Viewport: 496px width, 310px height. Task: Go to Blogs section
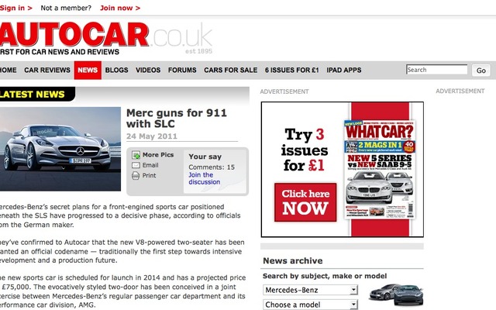pos(116,71)
